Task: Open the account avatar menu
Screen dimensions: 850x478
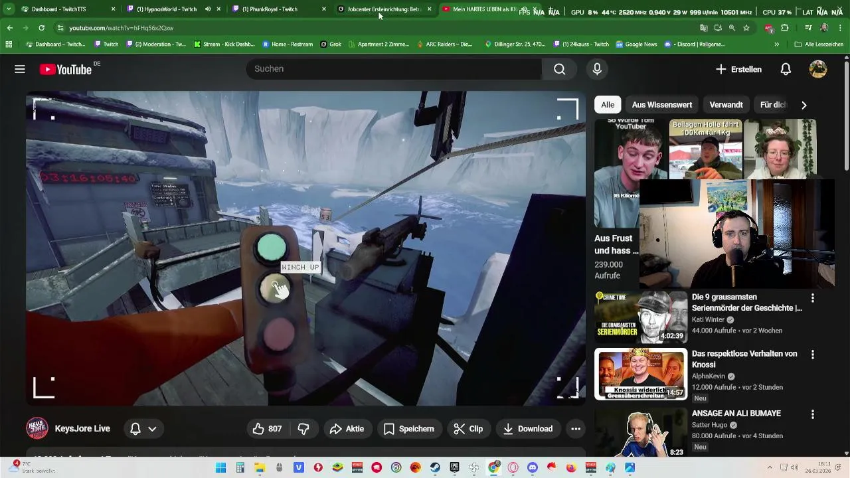Action: coord(817,69)
